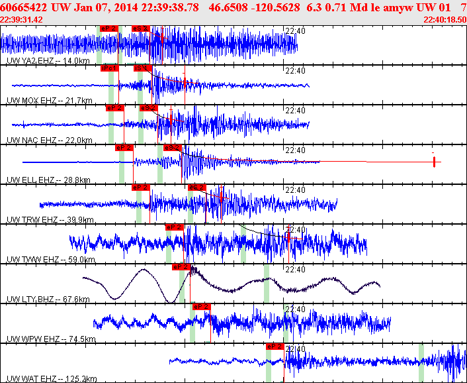The width and height of the screenshot is (467, 383).
Task: Click the station label UW TWW EHZ -- 59.0km
Action: point(51,260)
